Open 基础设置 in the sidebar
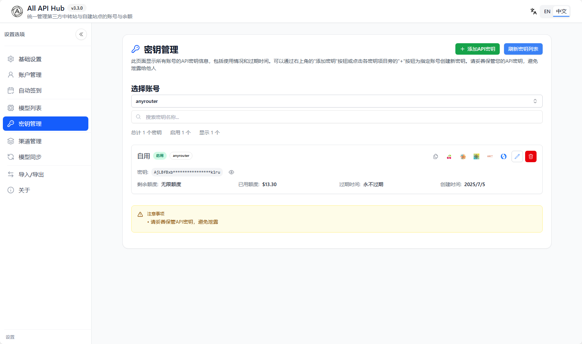The height and width of the screenshot is (344, 582). 30,59
